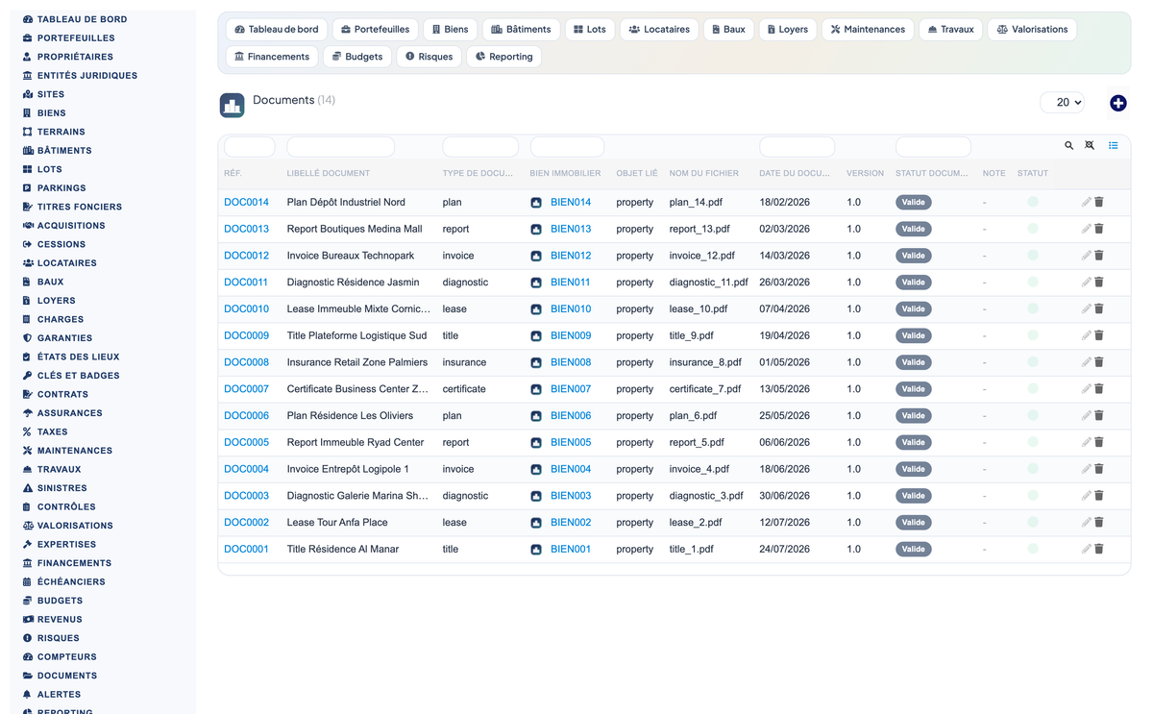This screenshot has width=1153, height=714.
Task: Go to Alertes in sidebar
Action: click(59, 694)
